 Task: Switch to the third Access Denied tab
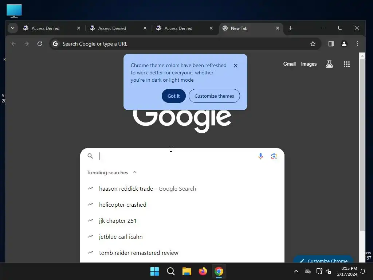coord(185,28)
